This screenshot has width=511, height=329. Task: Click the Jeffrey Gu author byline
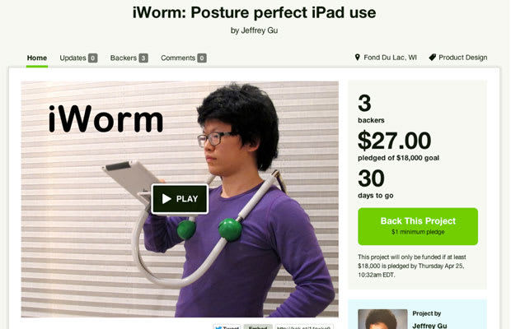[254, 30]
